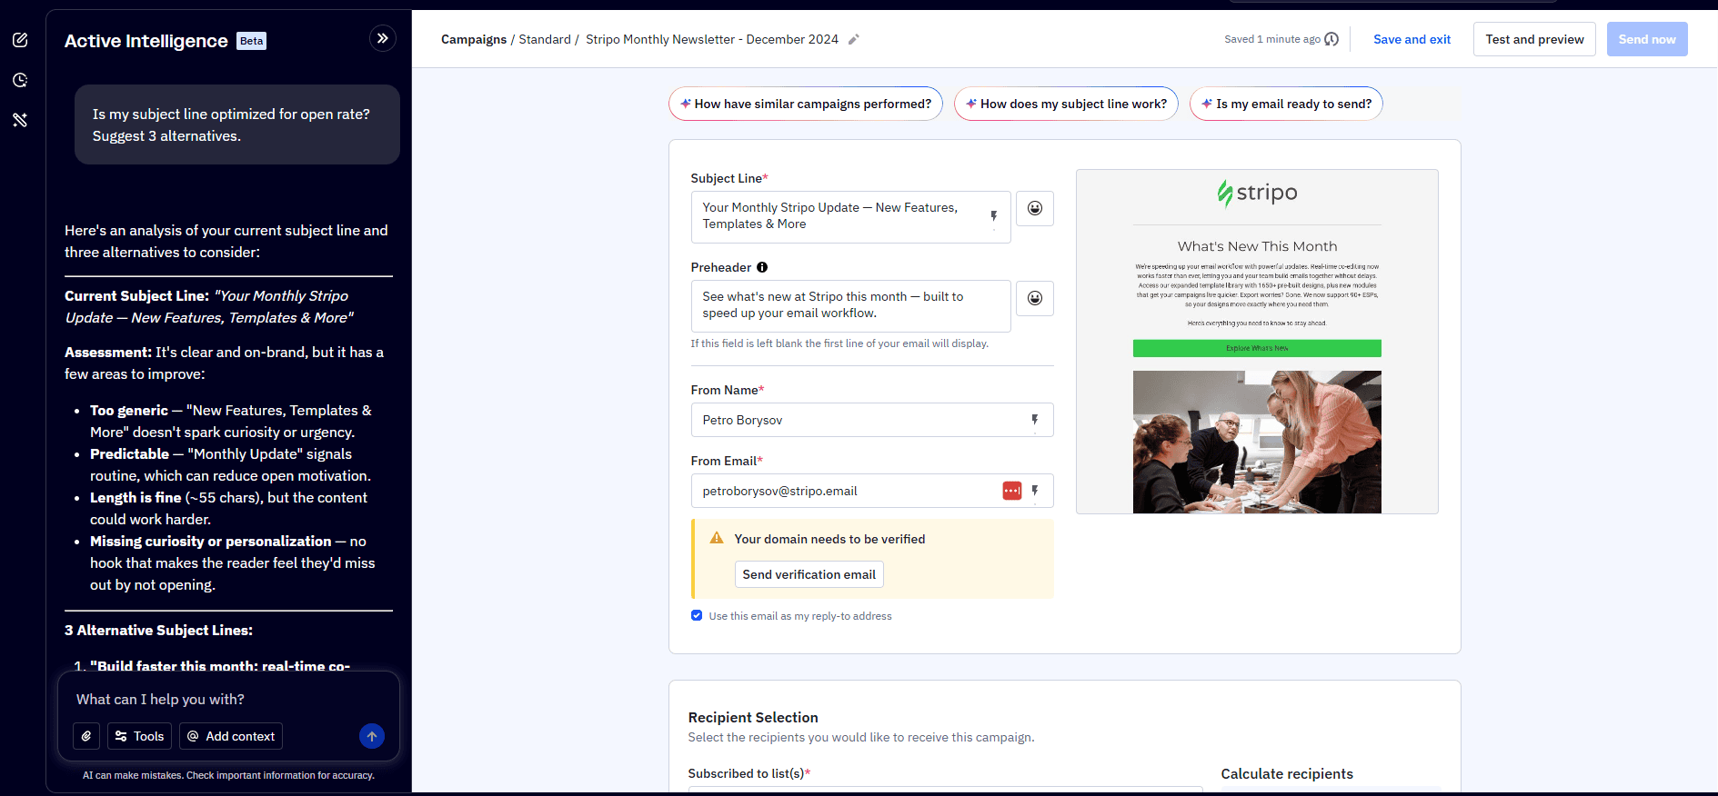The image size is (1718, 796).
Task: Focus the From Name field
Action: click(x=871, y=420)
